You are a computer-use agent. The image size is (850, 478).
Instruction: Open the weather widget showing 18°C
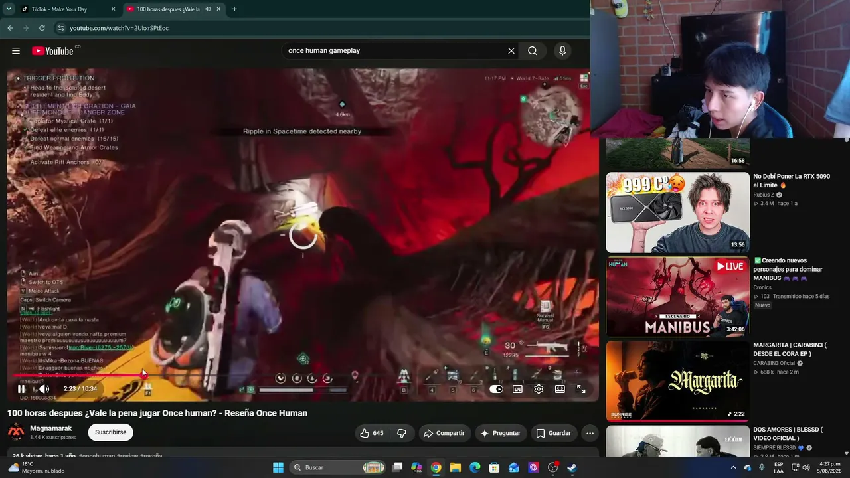[36, 467]
